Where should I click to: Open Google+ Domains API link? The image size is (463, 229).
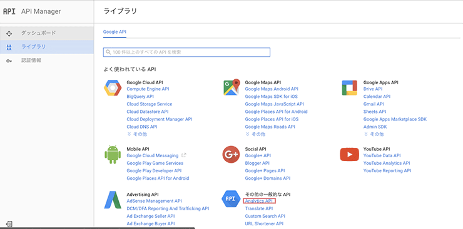point(268,178)
